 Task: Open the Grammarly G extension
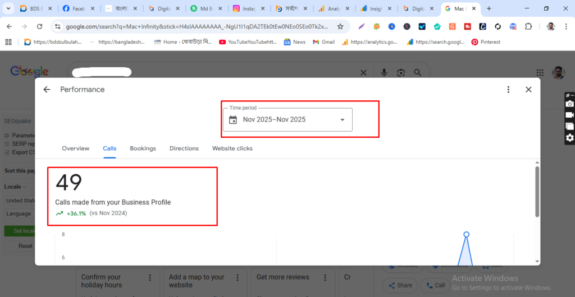pyautogui.click(x=452, y=26)
